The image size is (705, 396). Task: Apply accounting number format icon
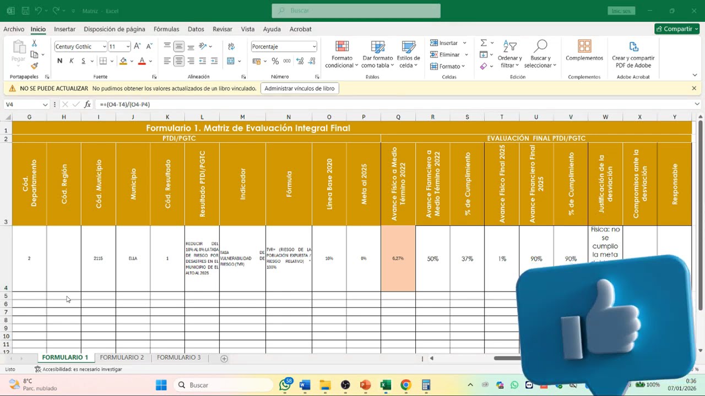point(256,61)
